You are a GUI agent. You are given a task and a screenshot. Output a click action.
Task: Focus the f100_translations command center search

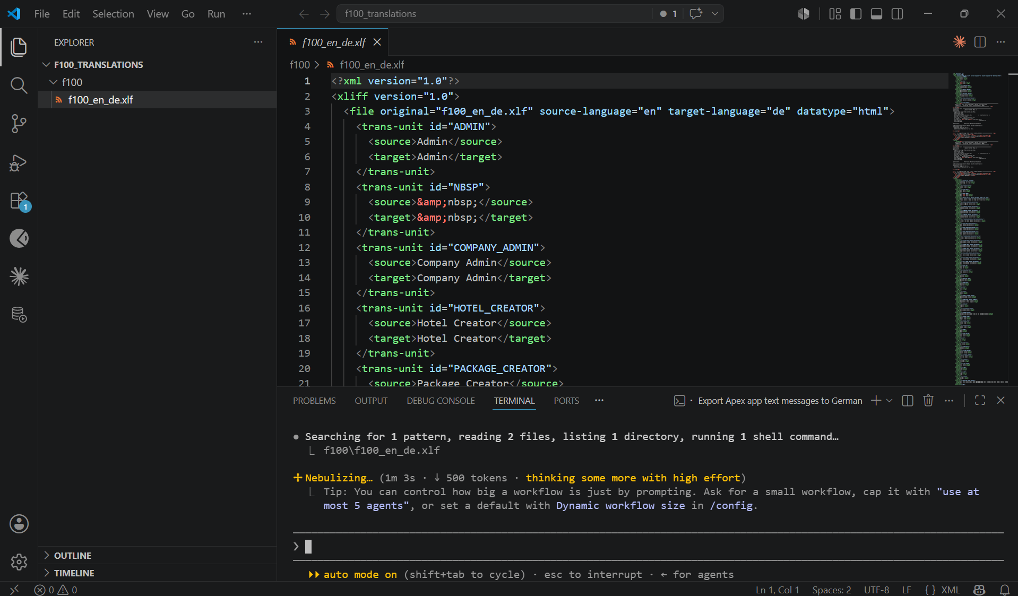(494, 14)
